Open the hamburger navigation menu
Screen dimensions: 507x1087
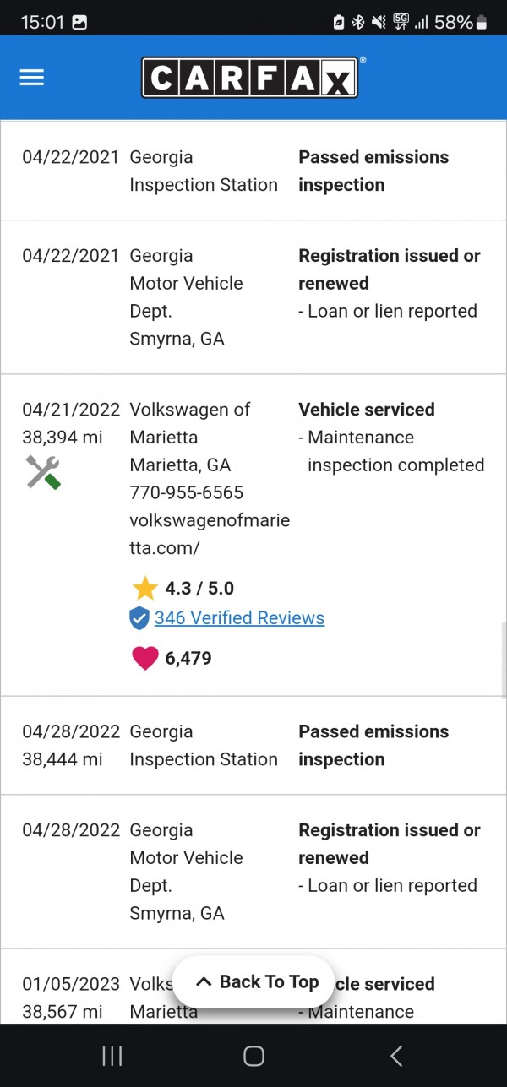click(32, 78)
